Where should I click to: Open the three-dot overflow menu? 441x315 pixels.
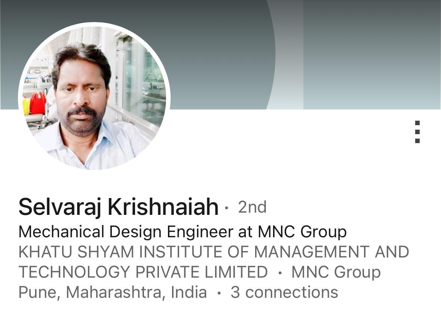(417, 132)
